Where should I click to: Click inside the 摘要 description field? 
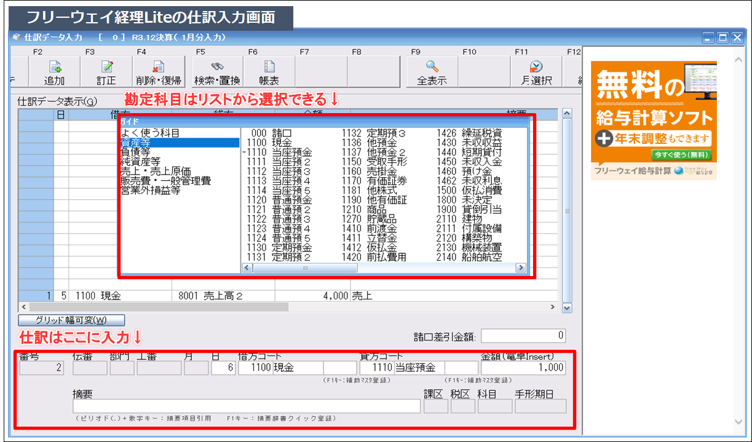point(246,405)
